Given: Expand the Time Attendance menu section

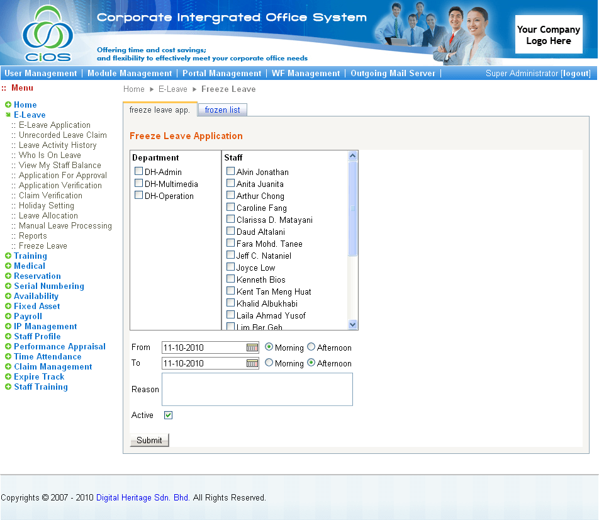Looking at the screenshot, I should tap(47, 357).
